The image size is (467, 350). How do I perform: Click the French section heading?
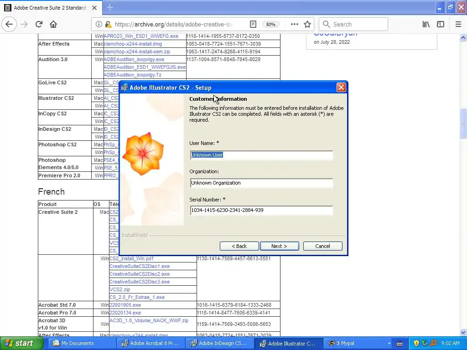(51, 191)
